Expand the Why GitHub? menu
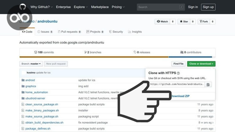 (42, 7)
